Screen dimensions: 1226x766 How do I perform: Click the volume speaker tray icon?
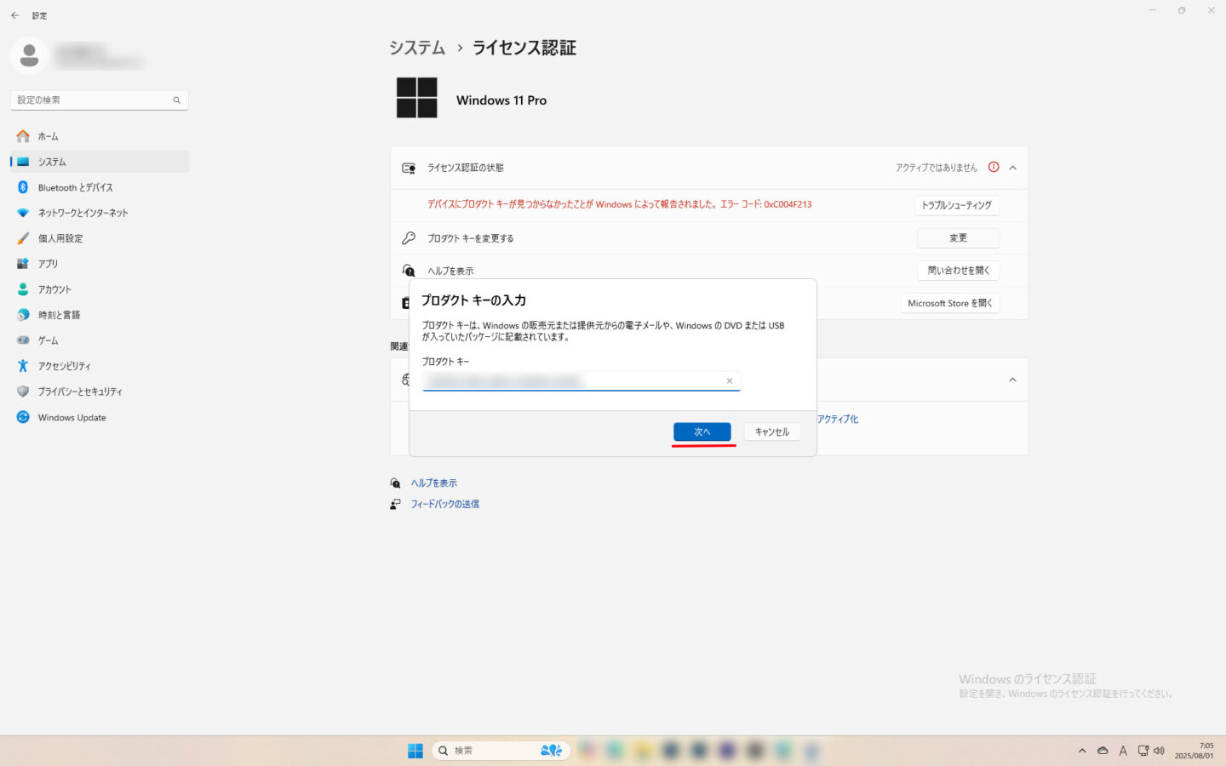point(1159,751)
